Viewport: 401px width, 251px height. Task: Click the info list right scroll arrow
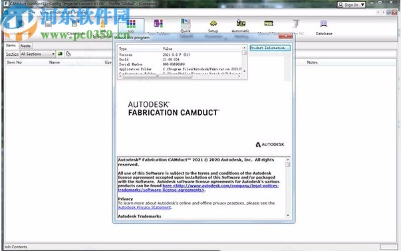click(x=239, y=76)
